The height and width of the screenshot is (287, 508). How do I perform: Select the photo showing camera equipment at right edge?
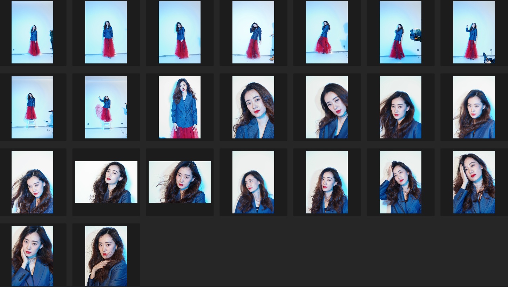click(400, 32)
